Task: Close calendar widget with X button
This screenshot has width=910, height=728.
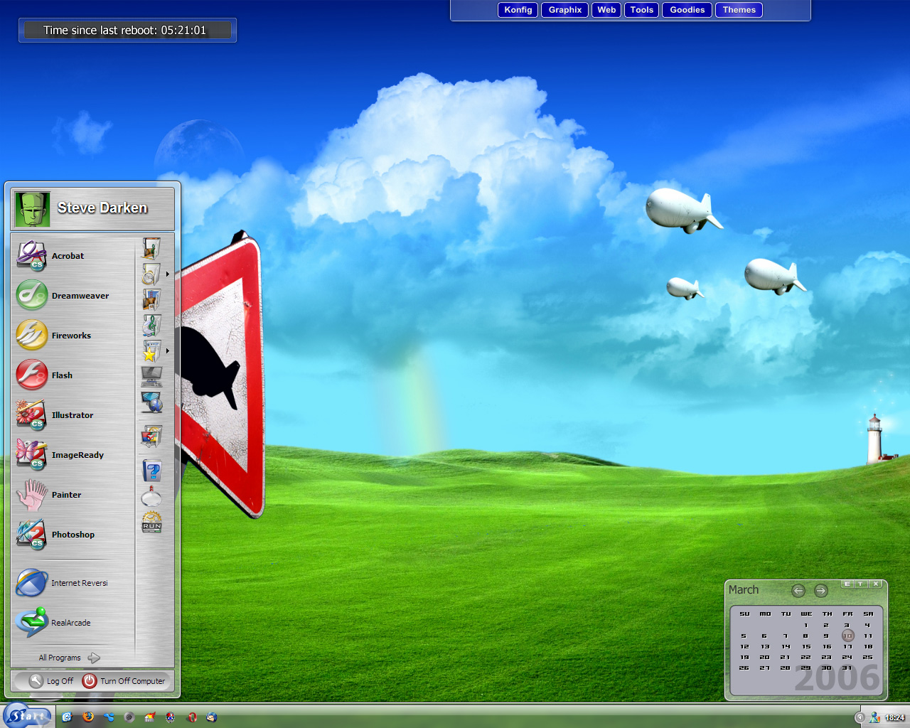Action: click(x=876, y=584)
